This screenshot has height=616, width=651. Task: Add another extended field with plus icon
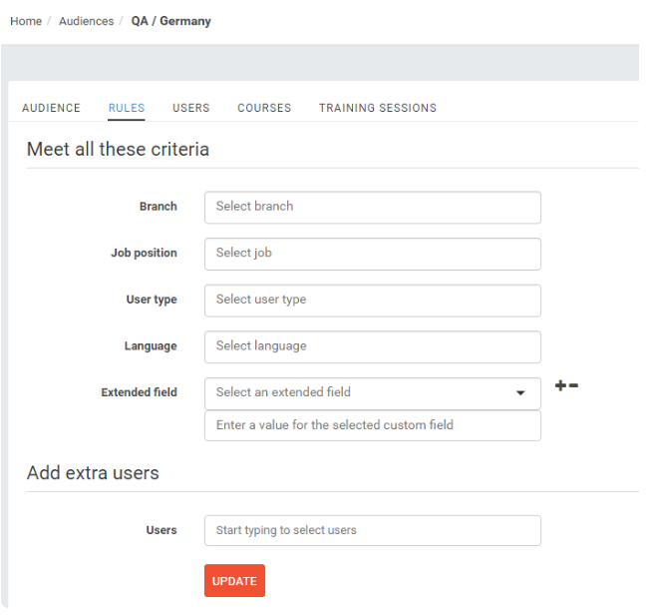[560, 385]
